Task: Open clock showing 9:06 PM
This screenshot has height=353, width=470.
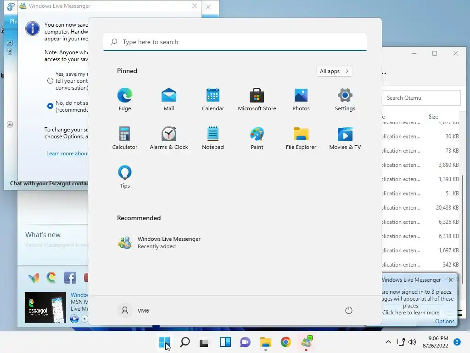Action: pyautogui.click(x=436, y=342)
